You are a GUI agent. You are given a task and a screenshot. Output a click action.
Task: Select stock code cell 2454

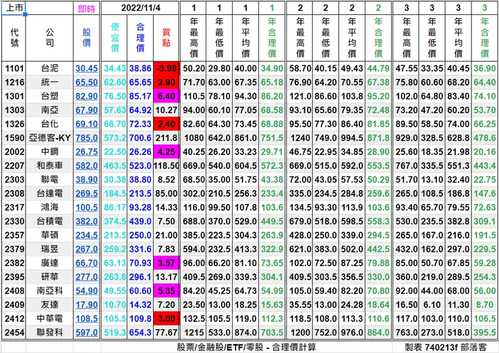click(x=14, y=333)
